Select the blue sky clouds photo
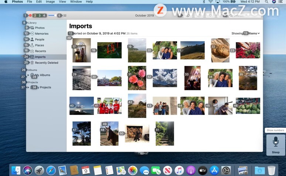The height and width of the screenshot is (176, 286). pos(165,78)
